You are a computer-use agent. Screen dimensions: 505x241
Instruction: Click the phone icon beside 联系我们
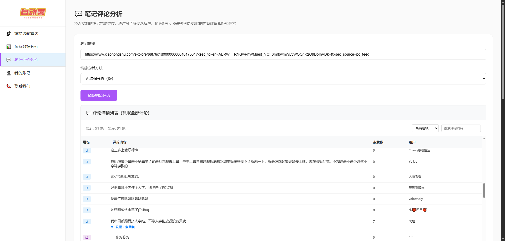tap(8, 86)
